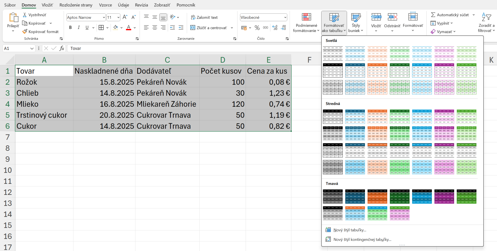Screen dimensions: 497x251
Task: Expand Vyplniť fill dropdown
Action: click(x=451, y=23)
